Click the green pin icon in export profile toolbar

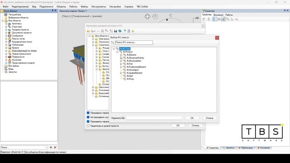point(125,31)
